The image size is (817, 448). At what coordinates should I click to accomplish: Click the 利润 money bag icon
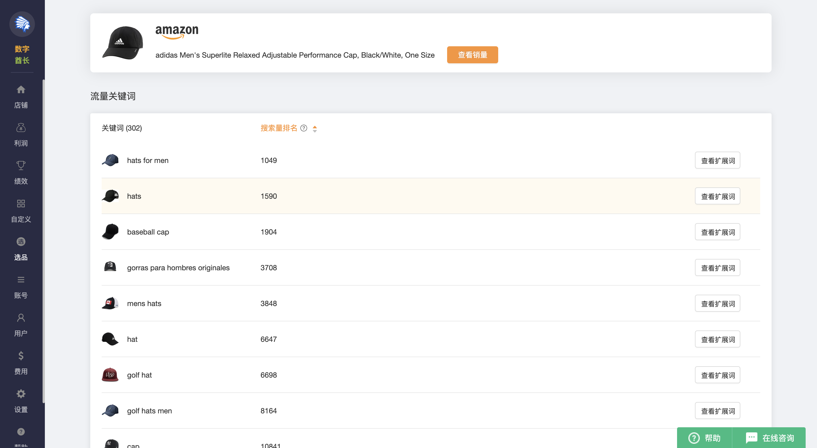21,127
